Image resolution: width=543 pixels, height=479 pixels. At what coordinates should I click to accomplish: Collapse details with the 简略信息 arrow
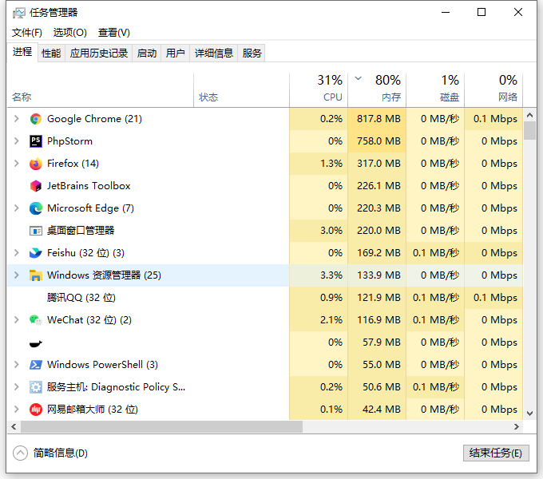pyautogui.click(x=20, y=453)
